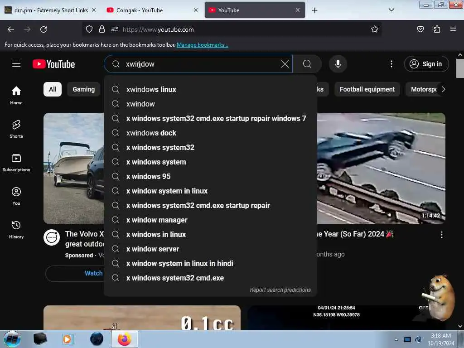
Task: Open the car crash video thumbnail
Action: point(381,168)
